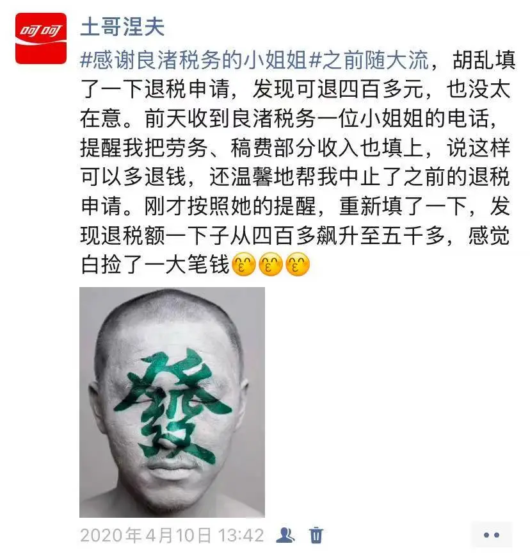
Task: Click the text line starting 提醒我把劳务
Action: 295,147
